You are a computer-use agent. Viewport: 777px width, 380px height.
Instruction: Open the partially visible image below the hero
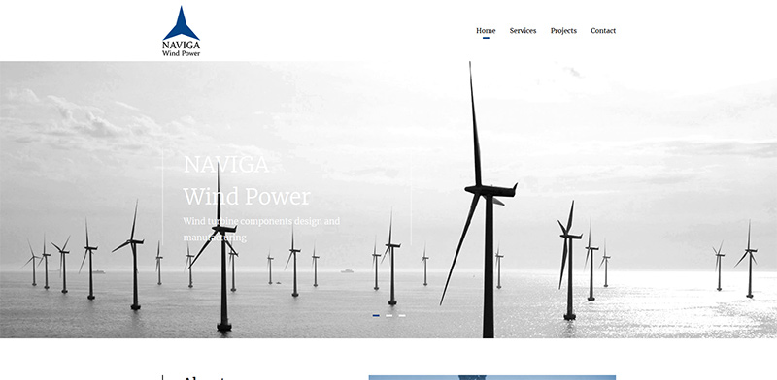click(x=492, y=377)
